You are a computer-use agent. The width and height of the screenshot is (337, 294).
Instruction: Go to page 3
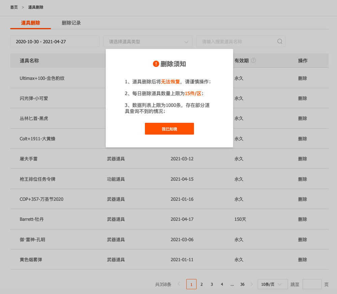[212, 284]
